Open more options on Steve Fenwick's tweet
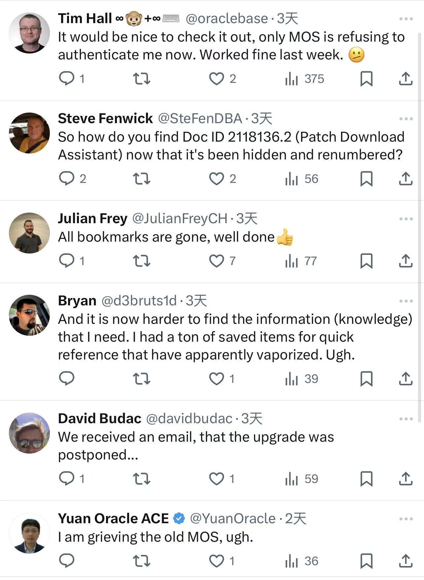The height and width of the screenshot is (580, 424). (x=406, y=119)
